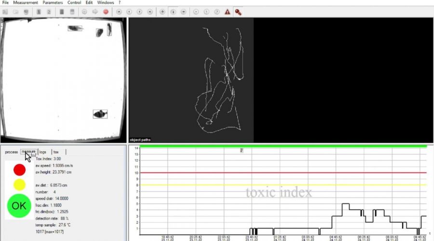434x241 pixels.
Task: Open the Measurement menu
Action: click(x=26, y=2)
